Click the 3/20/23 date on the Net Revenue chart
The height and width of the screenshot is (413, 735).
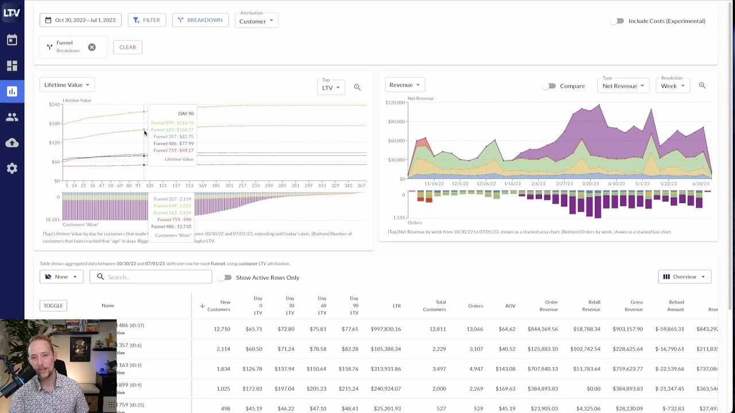590,184
